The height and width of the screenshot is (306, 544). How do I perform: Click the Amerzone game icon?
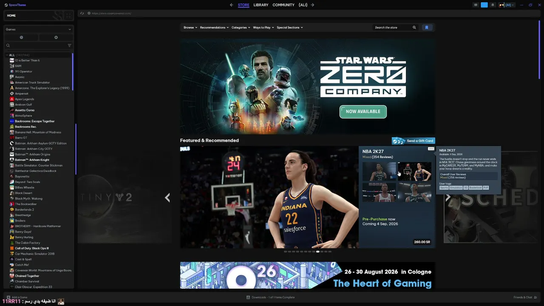pos(12,88)
